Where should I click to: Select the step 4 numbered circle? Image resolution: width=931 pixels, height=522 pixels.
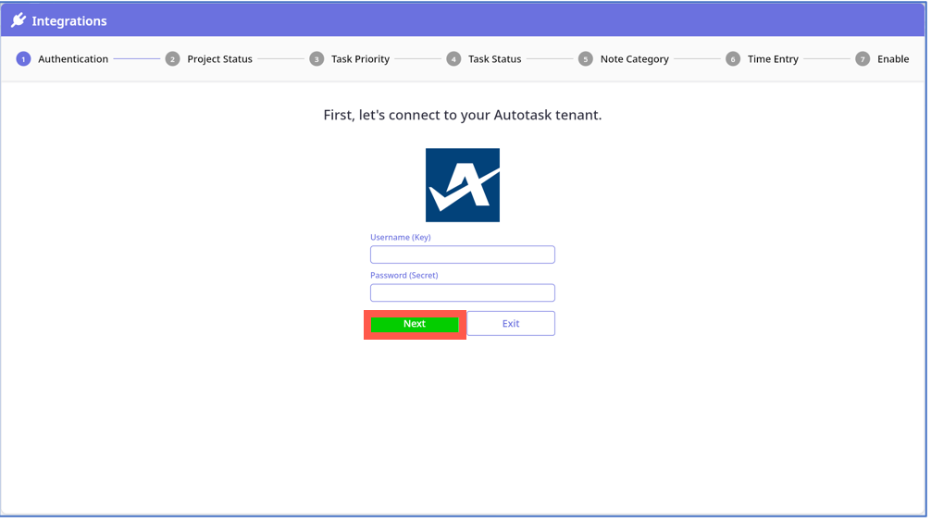point(453,59)
